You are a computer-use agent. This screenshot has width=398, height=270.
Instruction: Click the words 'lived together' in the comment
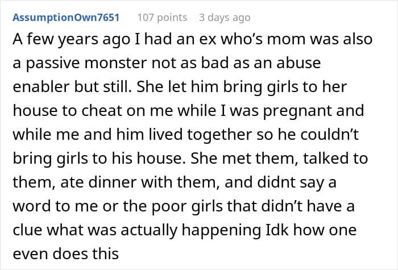click(x=200, y=135)
